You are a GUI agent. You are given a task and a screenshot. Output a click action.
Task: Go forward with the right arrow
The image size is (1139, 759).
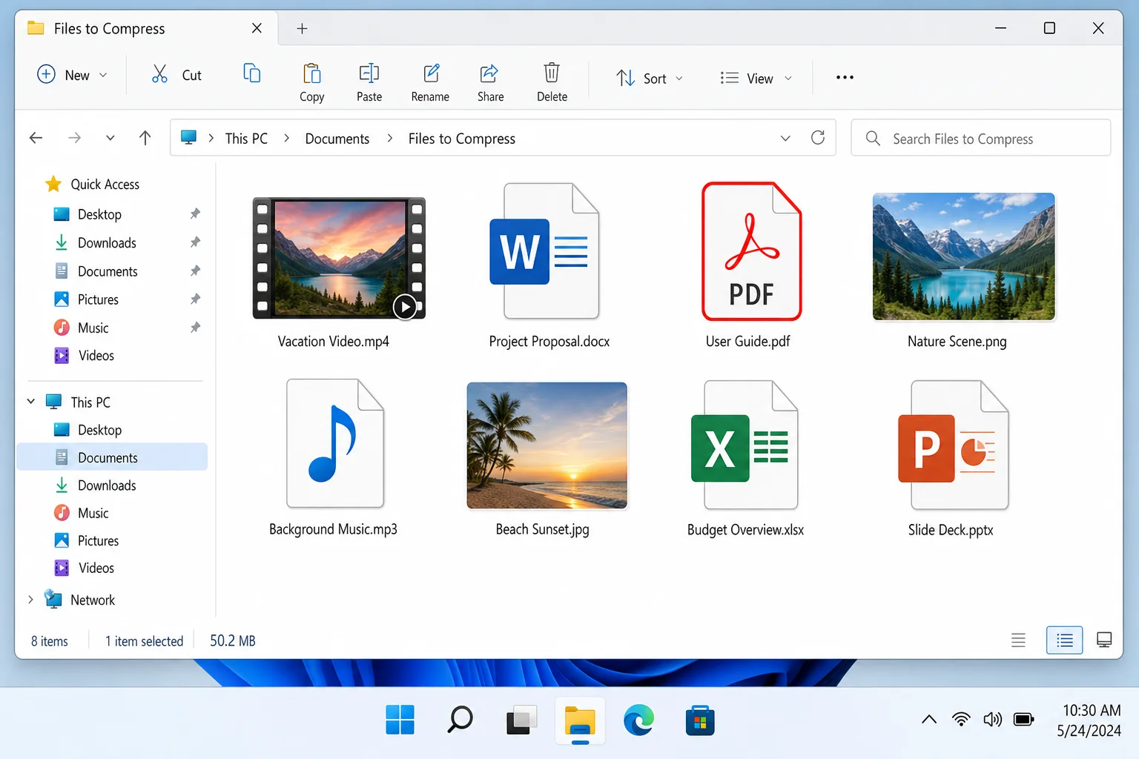tap(74, 138)
